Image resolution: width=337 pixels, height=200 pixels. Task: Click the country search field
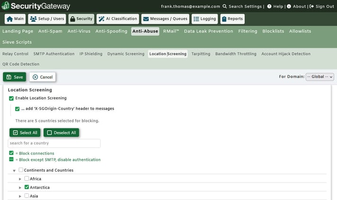click(x=54, y=143)
